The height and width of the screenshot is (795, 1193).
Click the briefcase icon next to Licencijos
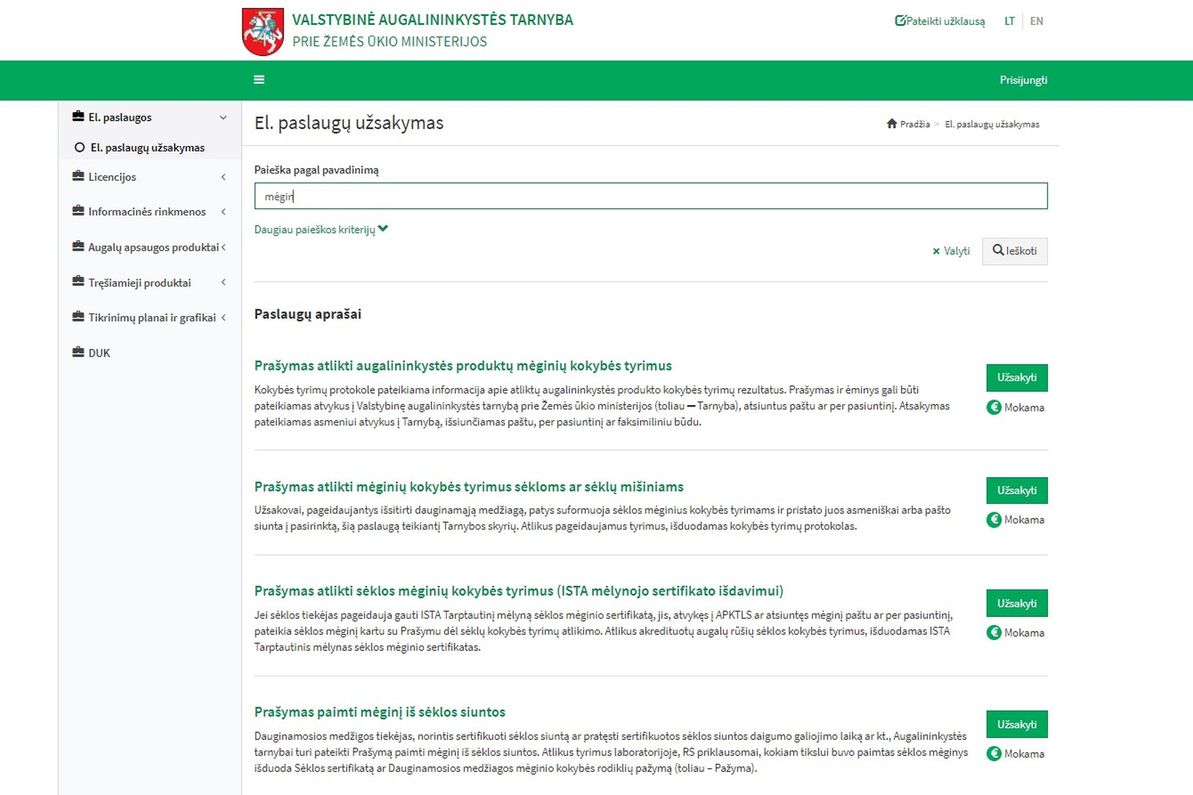(x=78, y=176)
